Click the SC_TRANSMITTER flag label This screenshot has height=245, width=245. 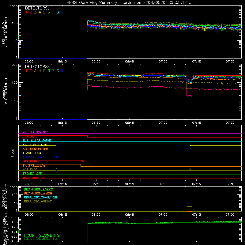pyautogui.click(x=36, y=149)
